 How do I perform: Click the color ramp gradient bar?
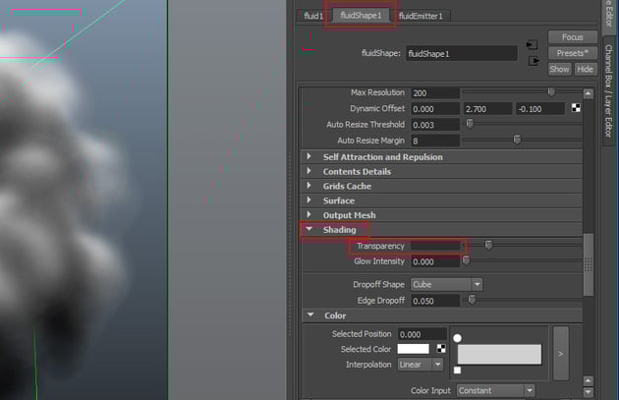tap(499, 354)
